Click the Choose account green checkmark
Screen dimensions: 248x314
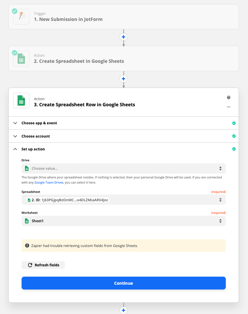point(234,136)
